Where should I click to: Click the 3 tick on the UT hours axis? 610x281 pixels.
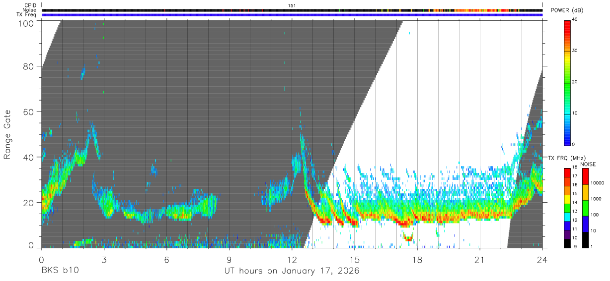[104, 259]
